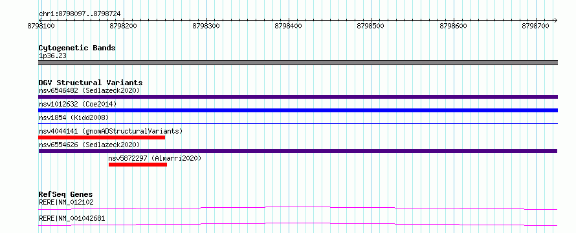
Task: Click ruler tick label 8798200
Action: coord(124,26)
